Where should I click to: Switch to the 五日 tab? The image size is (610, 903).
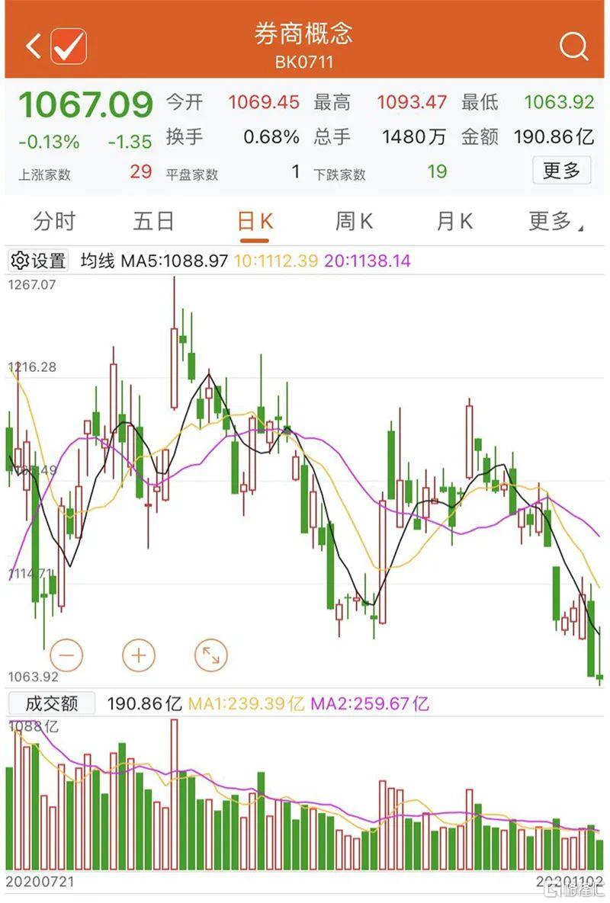[154, 221]
